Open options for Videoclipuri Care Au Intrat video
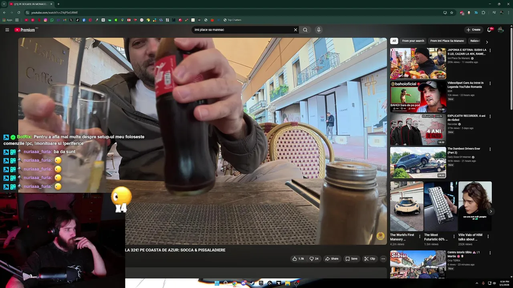Image resolution: width=513 pixels, height=288 pixels. (x=490, y=83)
